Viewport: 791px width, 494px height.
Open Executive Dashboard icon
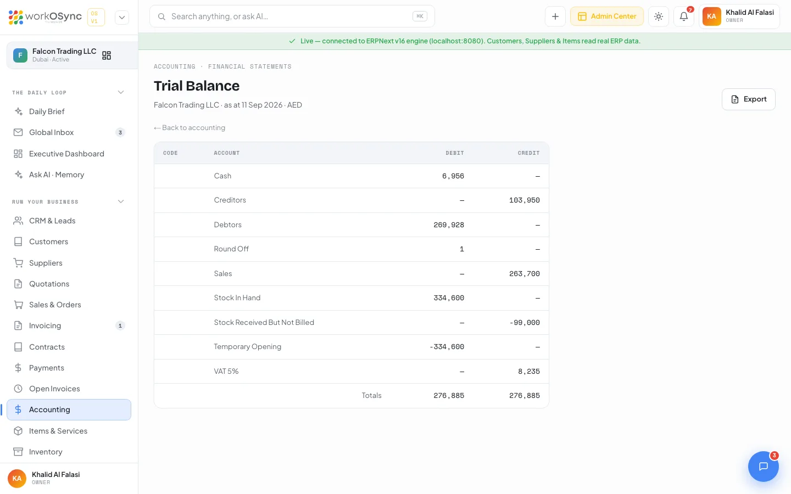pyautogui.click(x=18, y=154)
